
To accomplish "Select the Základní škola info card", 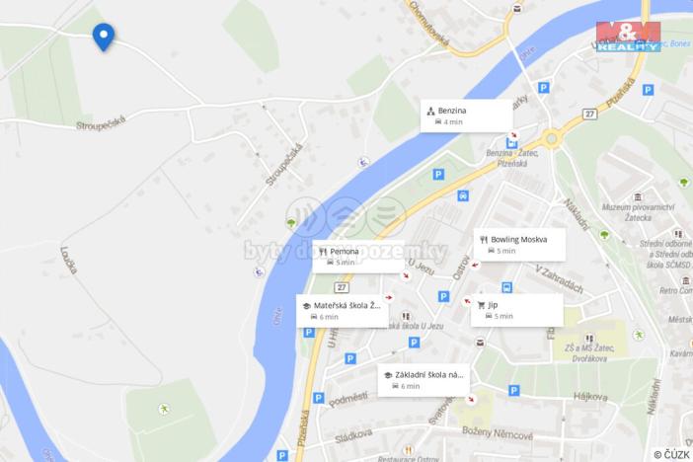I will click(x=423, y=380).
